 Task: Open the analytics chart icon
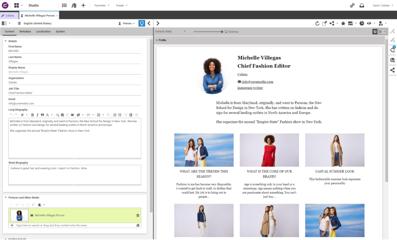350,24
